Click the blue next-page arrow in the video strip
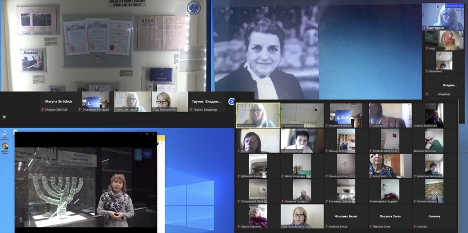Image resolution: width=468 pixels, height=233 pixels. click(x=231, y=101)
